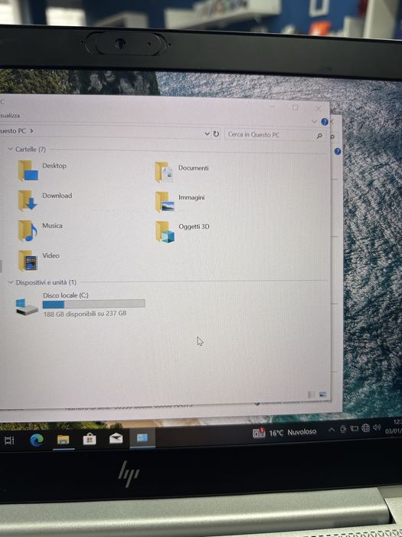Click the 188 GB disponibili su 237 GB text
The width and height of the screenshot is (402, 537).
pyautogui.click(x=85, y=313)
